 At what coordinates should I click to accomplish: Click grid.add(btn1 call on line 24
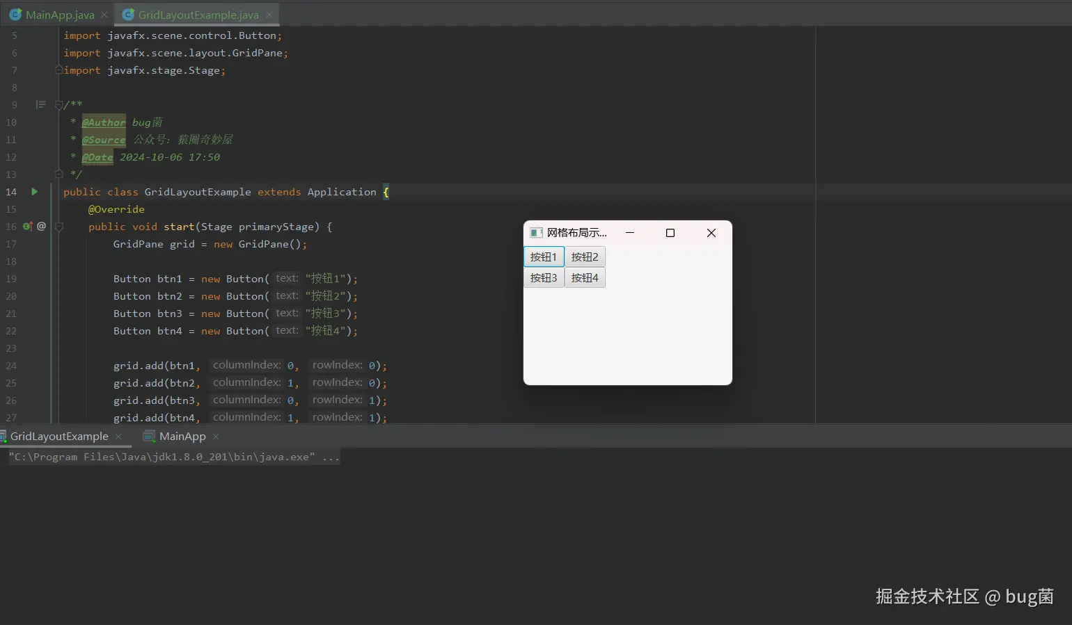157,366
